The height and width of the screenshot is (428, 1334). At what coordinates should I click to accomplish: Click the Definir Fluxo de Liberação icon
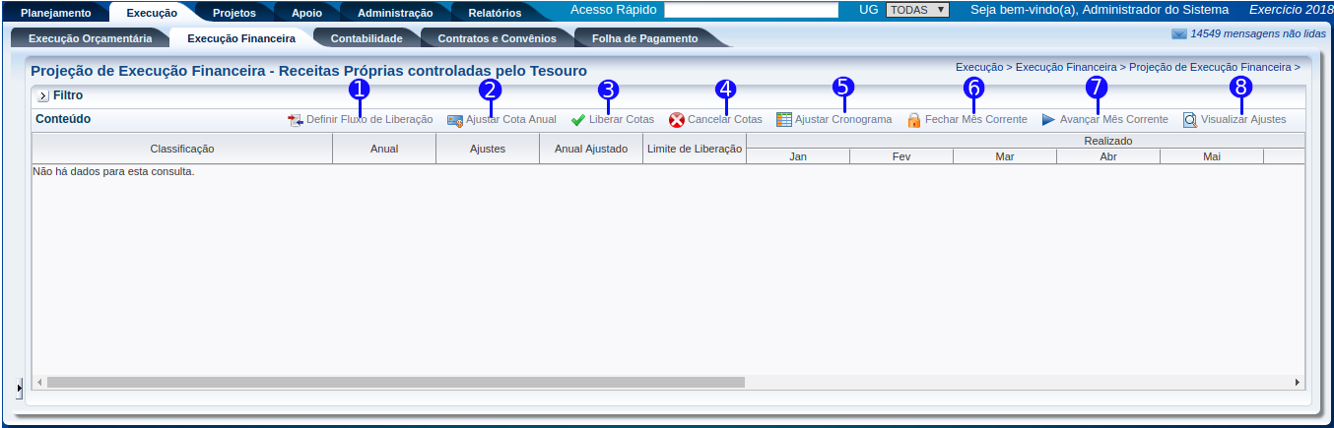pyautogui.click(x=296, y=120)
